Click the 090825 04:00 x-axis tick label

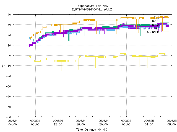tap(149, 122)
